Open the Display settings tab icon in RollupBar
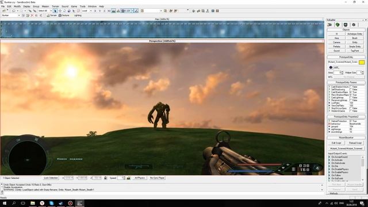Screen dimensions: 368x207 tap(346, 25)
